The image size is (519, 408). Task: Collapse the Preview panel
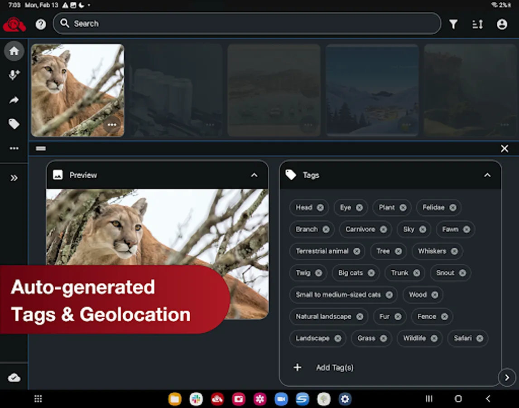click(254, 175)
